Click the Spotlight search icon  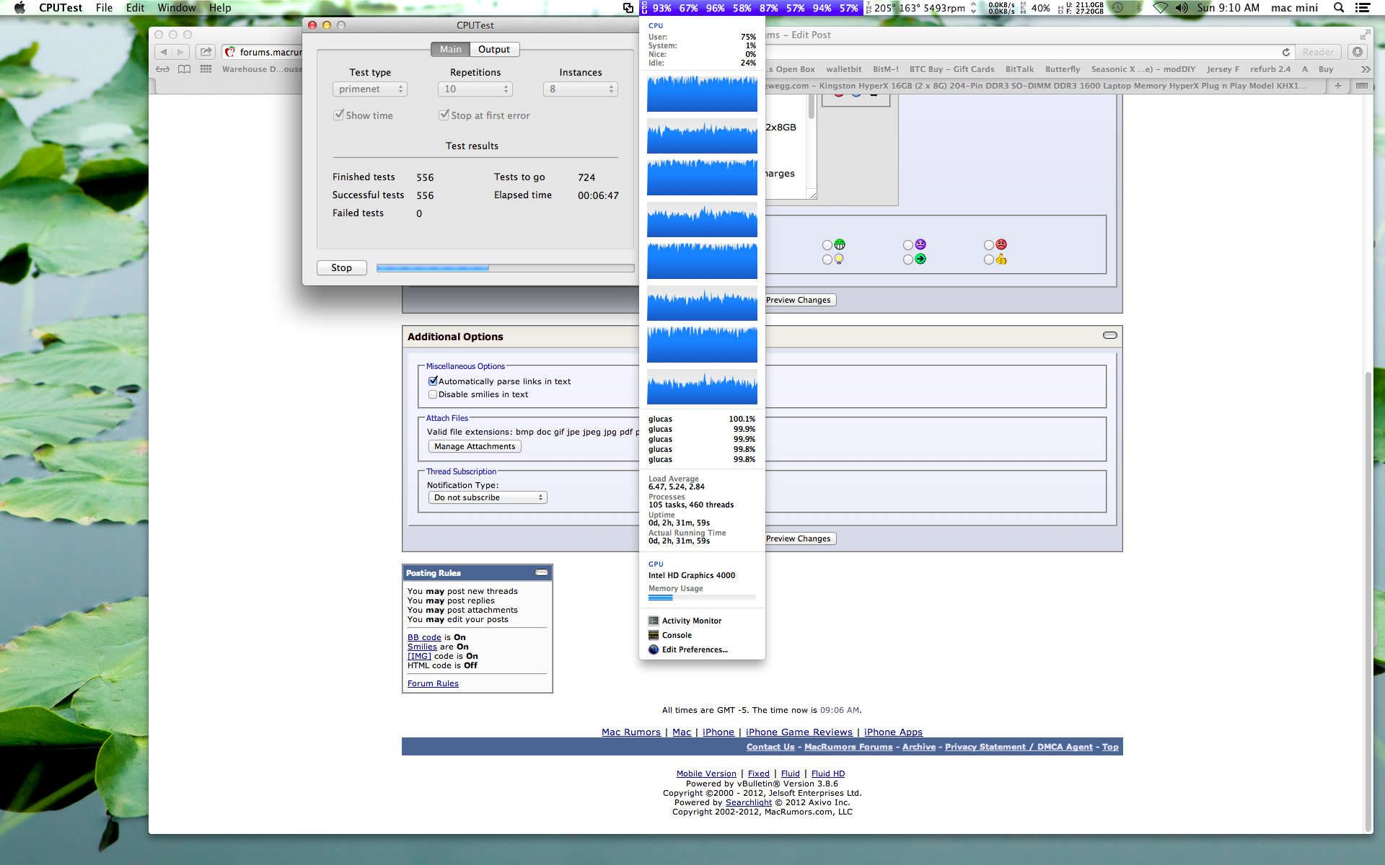point(1339,8)
